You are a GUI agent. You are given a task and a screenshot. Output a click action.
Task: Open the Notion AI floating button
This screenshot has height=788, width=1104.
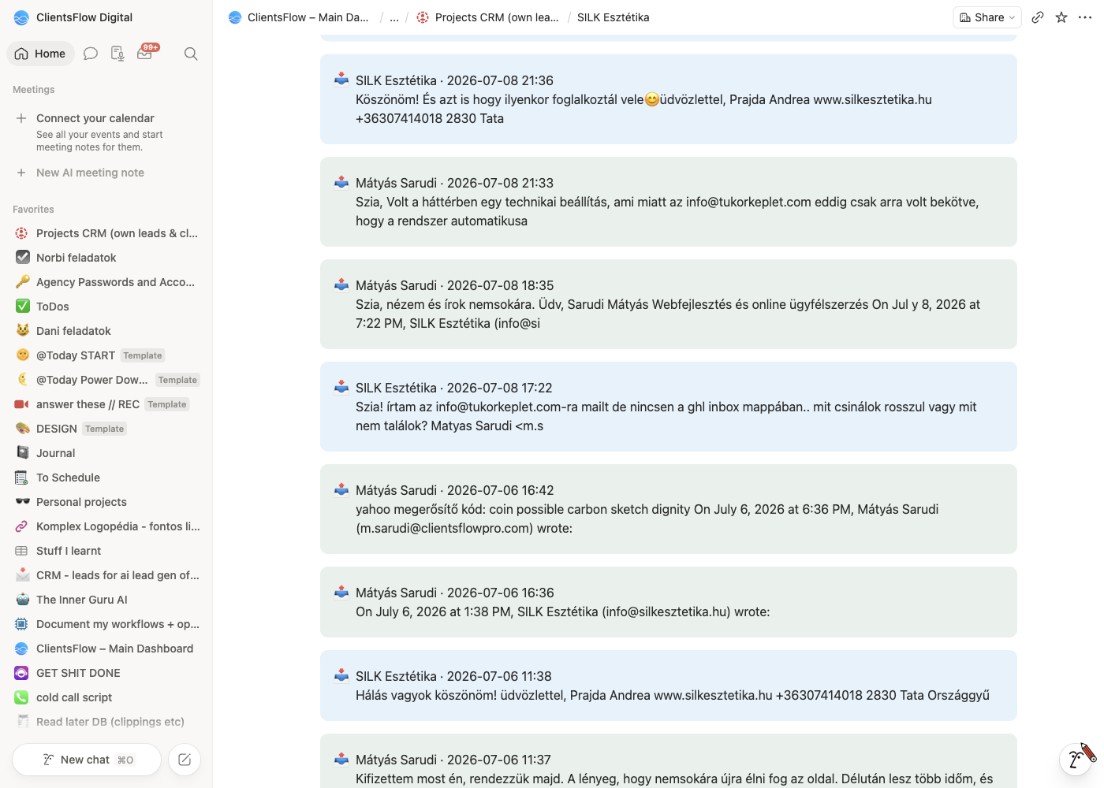pos(1076,760)
